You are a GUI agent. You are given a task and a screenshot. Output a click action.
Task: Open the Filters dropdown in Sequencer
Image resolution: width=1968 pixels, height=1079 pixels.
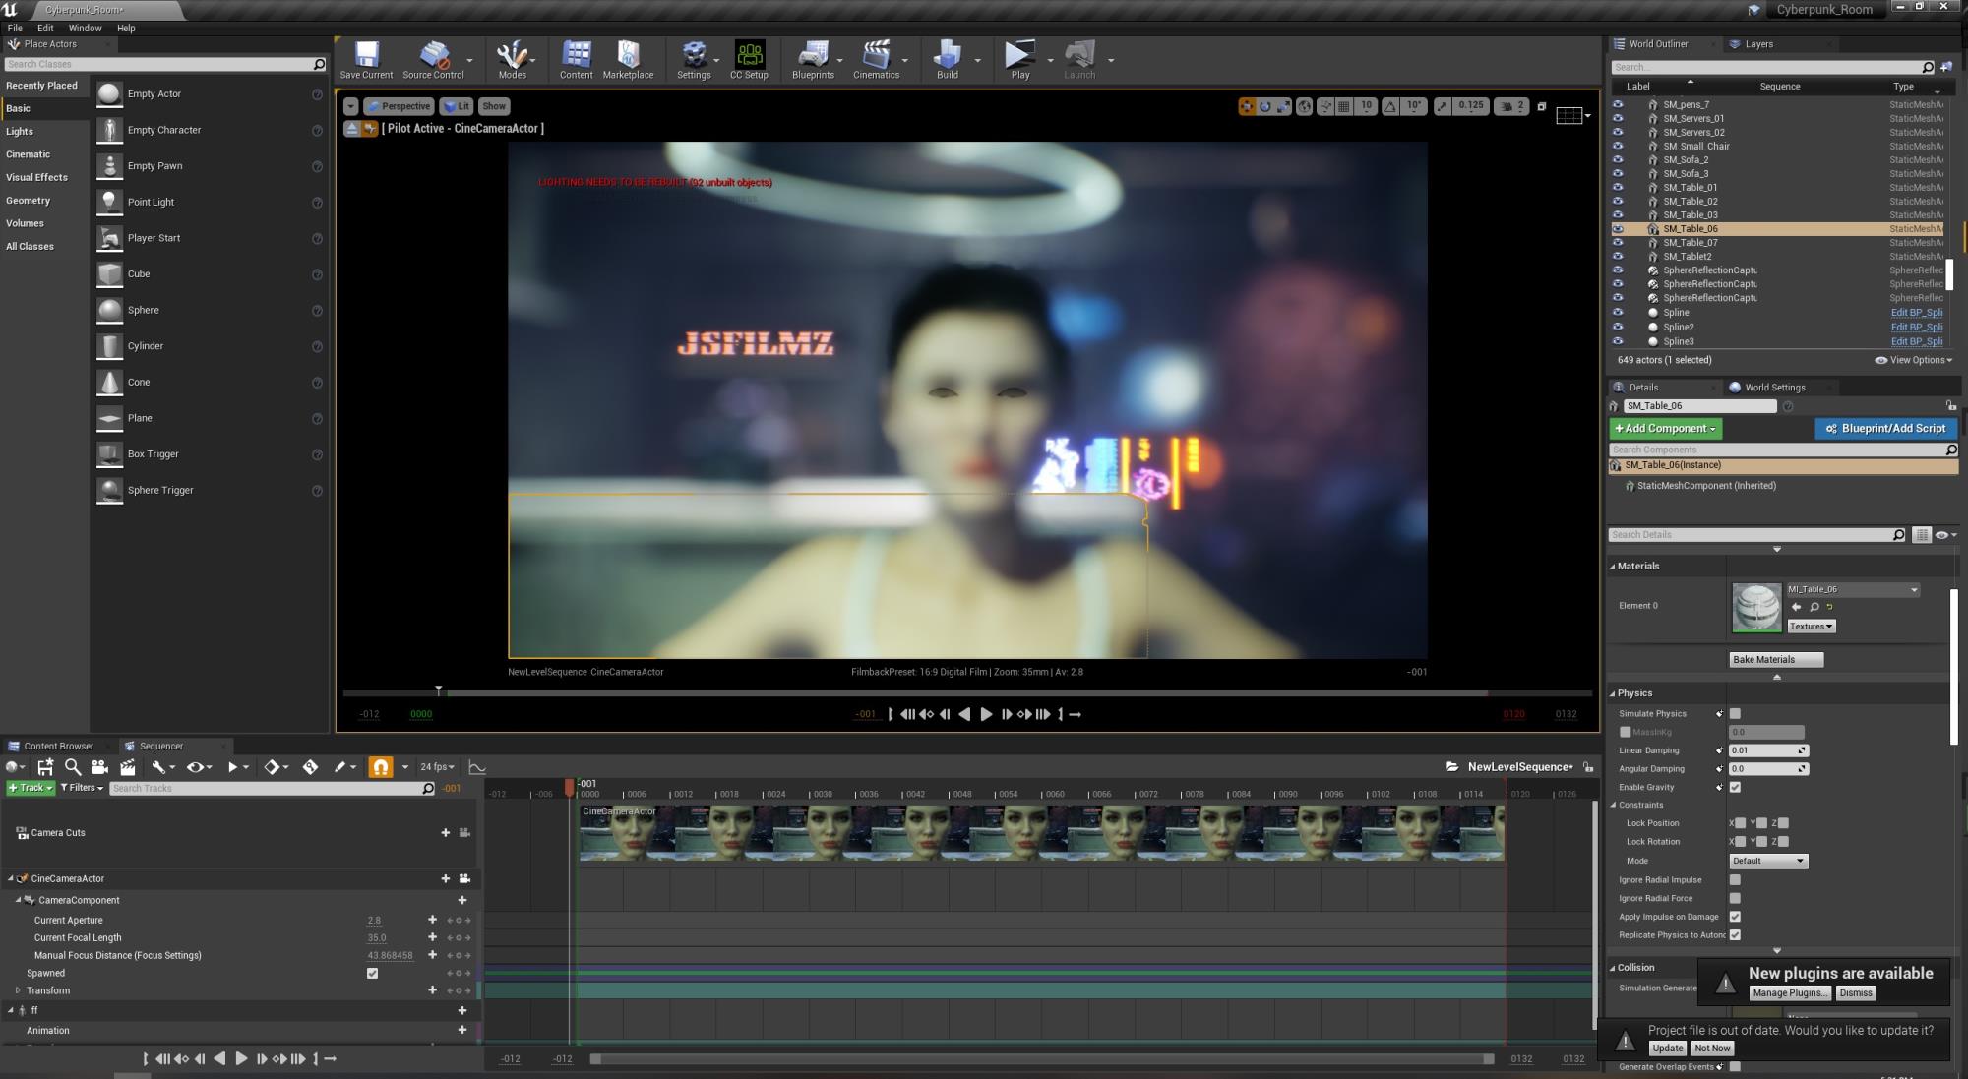click(82, 788)
